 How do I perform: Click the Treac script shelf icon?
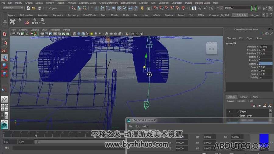(x=42, y=22)
